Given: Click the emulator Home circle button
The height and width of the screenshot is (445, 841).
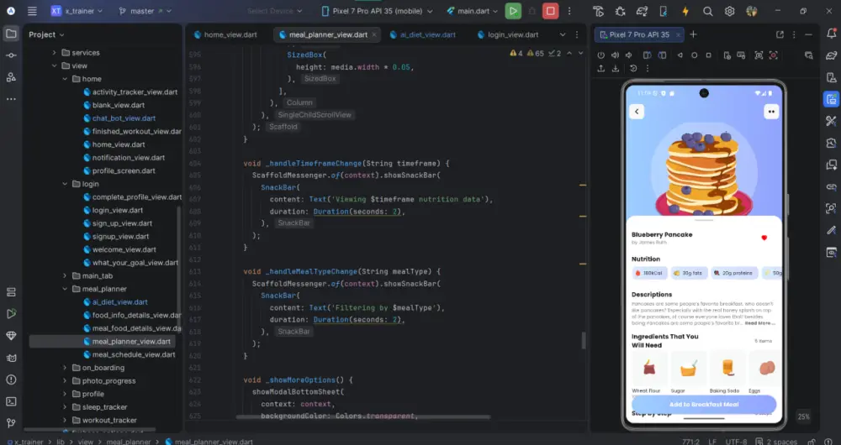Looking at the screenshot, I should click(694, 55).
